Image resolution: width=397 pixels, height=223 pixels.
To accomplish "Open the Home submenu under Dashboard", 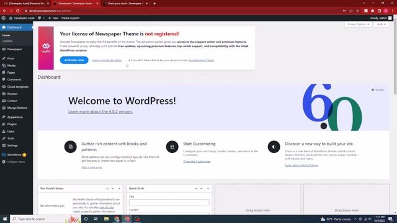I will point(6,35).
